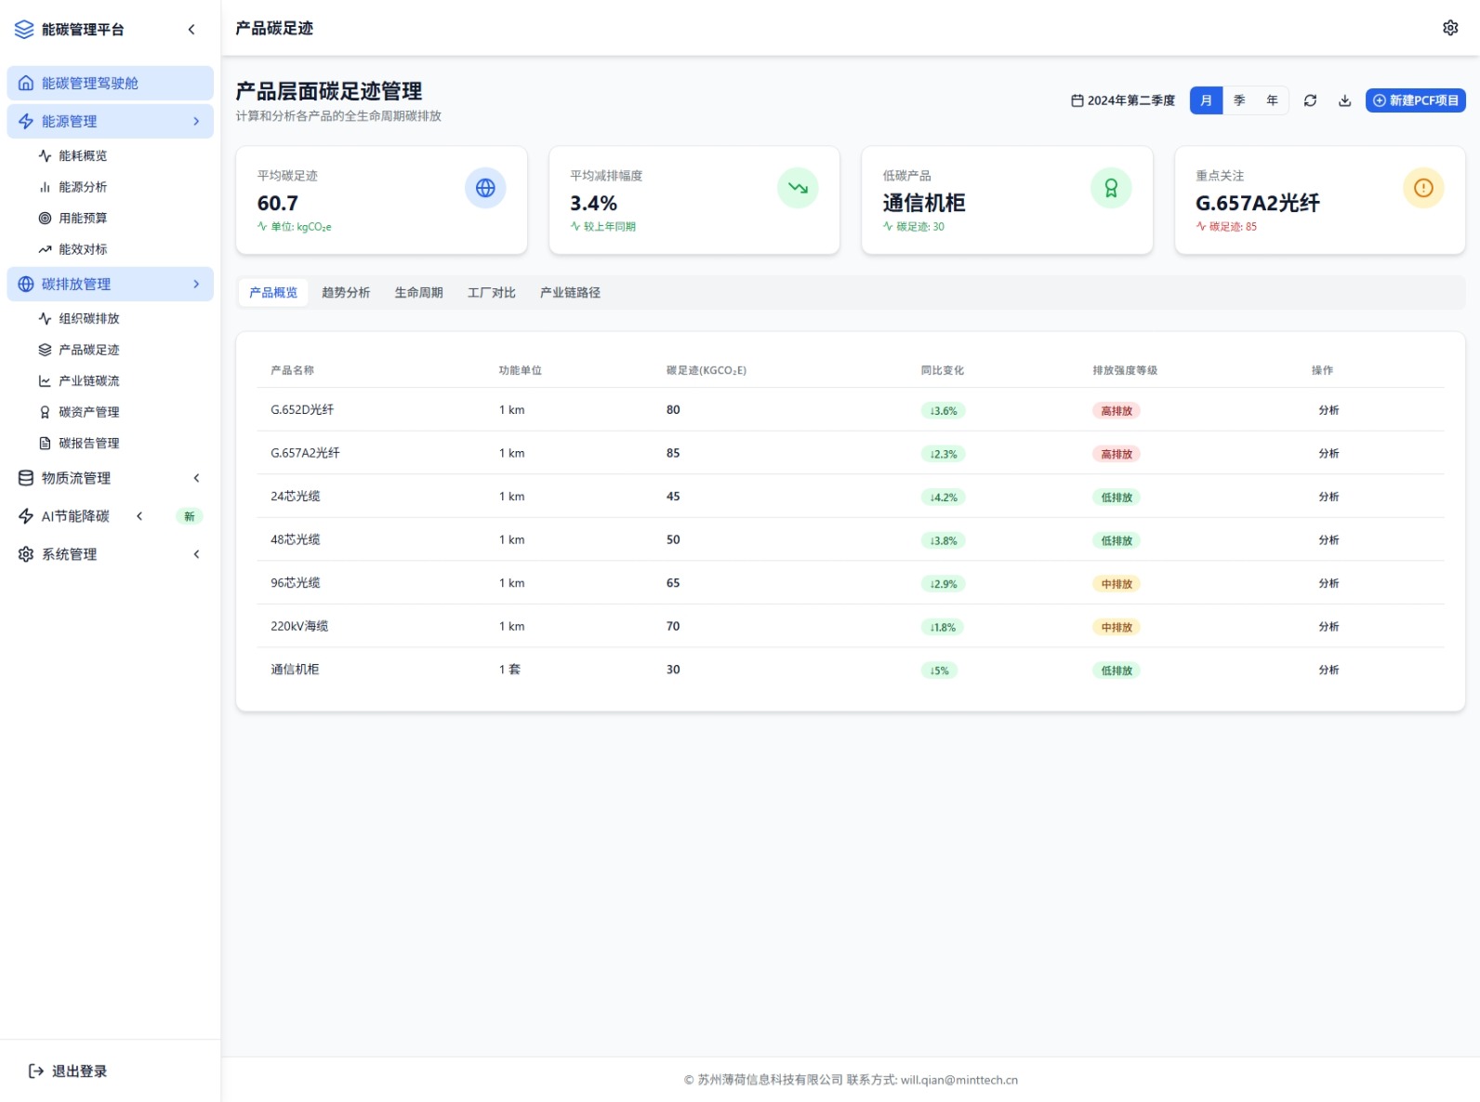
Task: Select the 月 period toggle
Action: click(1206, 100)
